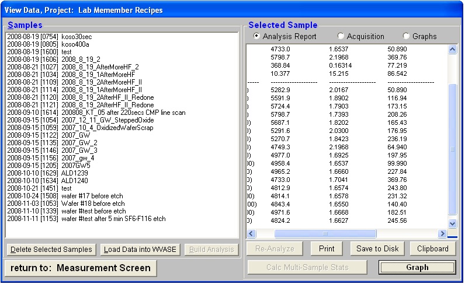The image size is (465, 284).
Task: Select the Graphs radio button
Action: [x=406, y=36]
